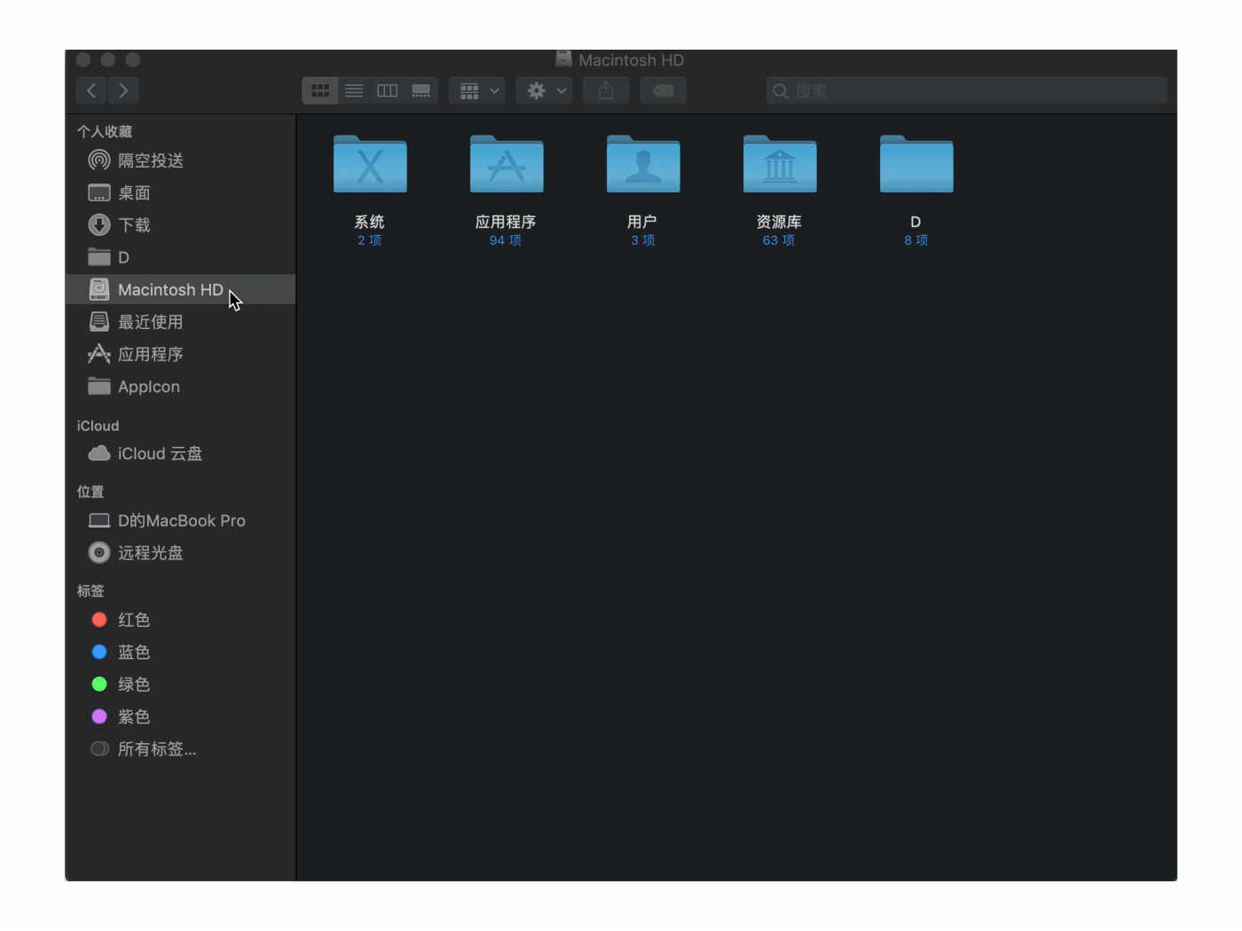Screen dimensions: 1242x931
Task: Click the 用户 folder name label
Action: click(x=642, y=222)
